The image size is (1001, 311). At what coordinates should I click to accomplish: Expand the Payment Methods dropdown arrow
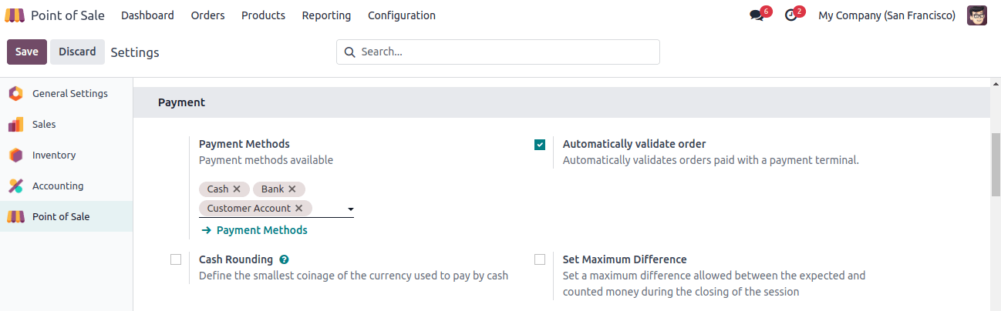(x=350, y=209)
